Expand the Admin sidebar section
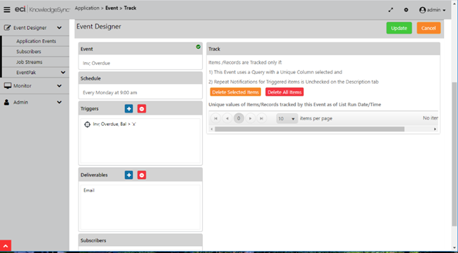 pos(60,102)
